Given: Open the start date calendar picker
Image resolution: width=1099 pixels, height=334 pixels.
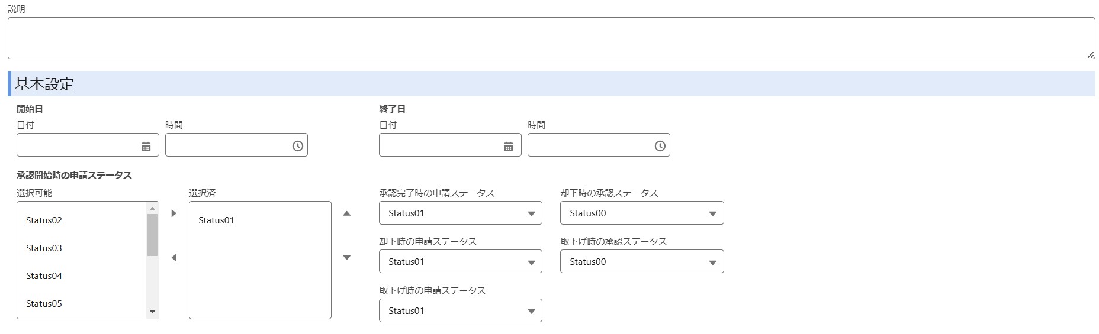Looking at the screenshot, I should 146,146.
